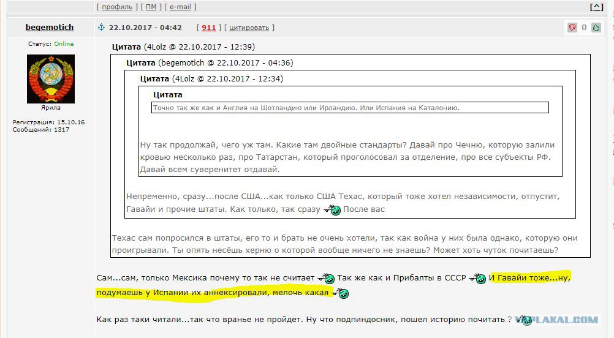
Task: Open the e-mail link
Action: point(181,7)
